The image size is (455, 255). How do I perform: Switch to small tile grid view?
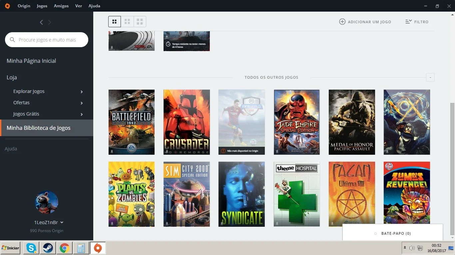tap(115, 22)
